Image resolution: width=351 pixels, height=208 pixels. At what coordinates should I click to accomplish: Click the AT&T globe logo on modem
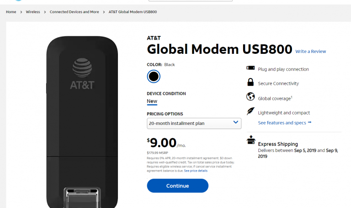coord(82,68)
